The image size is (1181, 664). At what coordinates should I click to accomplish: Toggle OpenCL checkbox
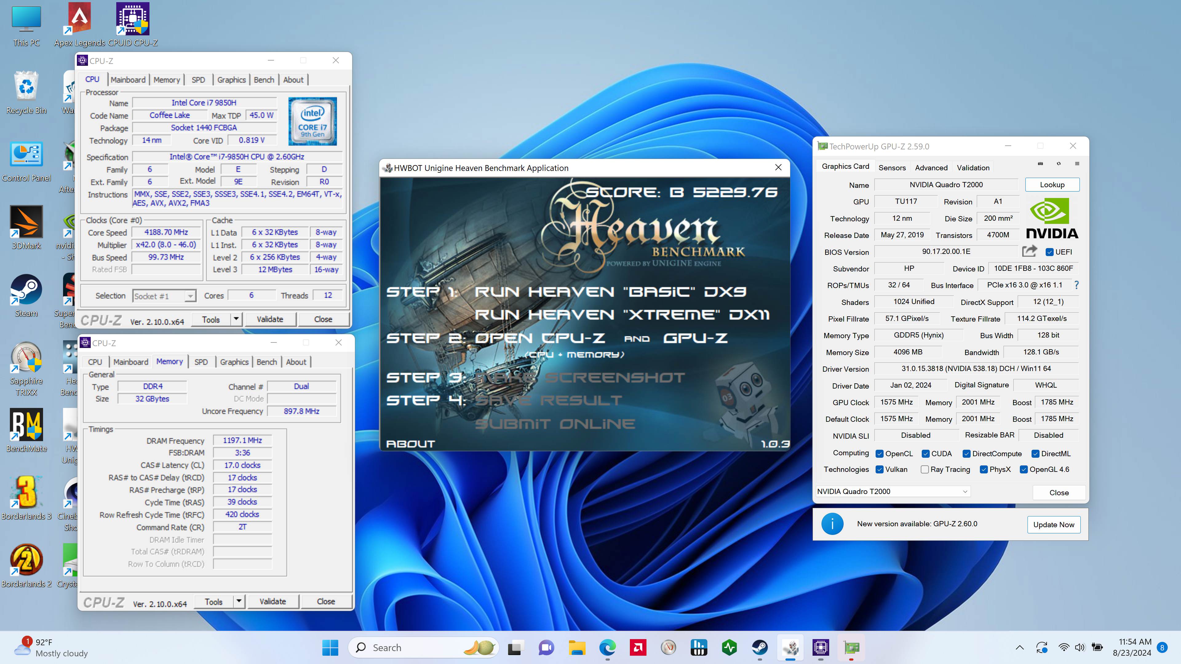click(879, 454)
